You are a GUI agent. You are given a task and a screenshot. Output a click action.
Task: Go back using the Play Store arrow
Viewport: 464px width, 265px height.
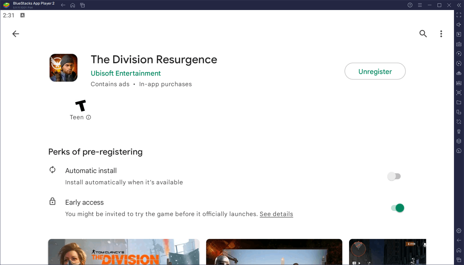pyautogui.click(x=16, y=34)
